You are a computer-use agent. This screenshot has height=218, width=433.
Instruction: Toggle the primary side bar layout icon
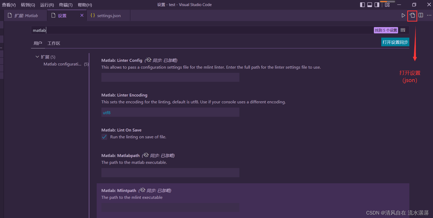[362, 5]
